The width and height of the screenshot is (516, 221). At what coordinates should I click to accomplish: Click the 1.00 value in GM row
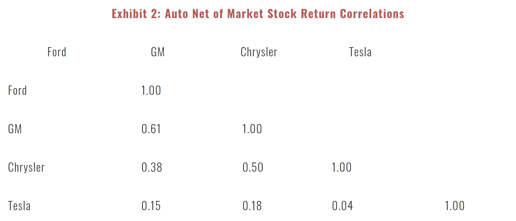pos(252,129)
